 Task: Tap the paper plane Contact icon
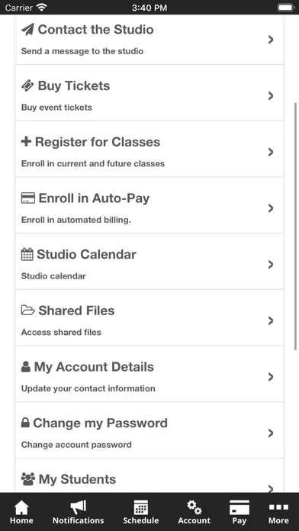pos(27,30)
